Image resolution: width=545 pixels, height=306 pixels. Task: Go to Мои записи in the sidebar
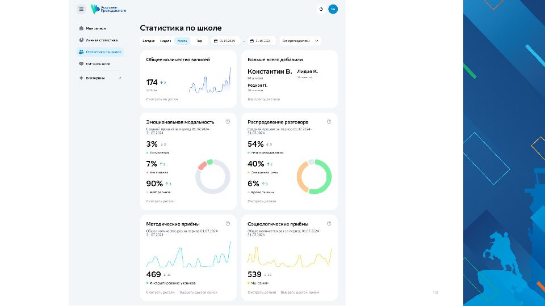tap(95, 28)
